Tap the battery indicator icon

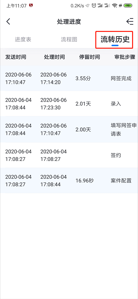pos(128,6)
